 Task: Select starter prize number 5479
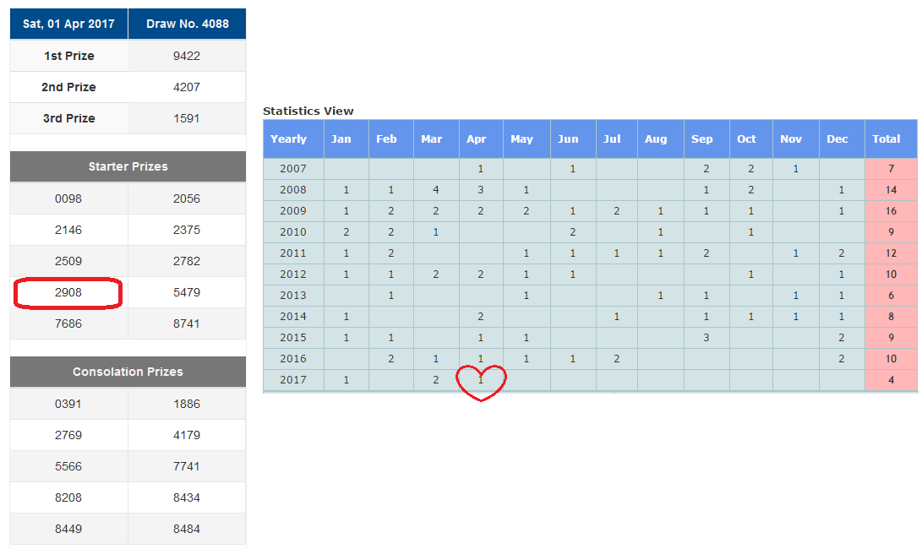point(187,292)
